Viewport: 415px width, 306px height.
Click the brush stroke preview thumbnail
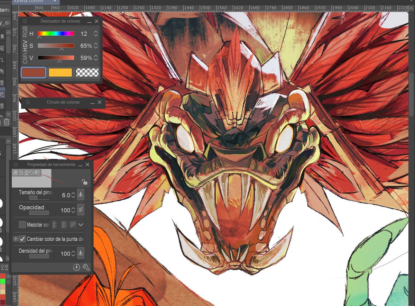tap(51, 179)
